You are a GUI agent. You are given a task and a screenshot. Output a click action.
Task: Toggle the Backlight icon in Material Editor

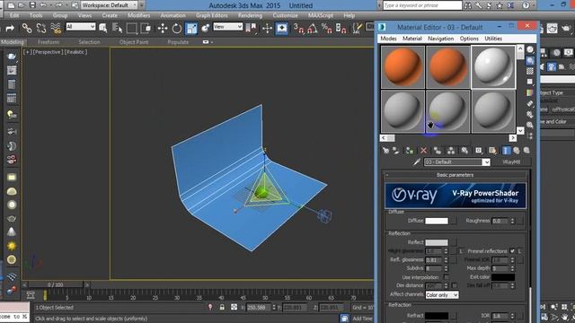(530, 60)
